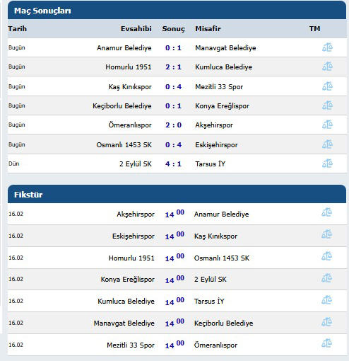Screen dimensions: 349x361
Task: Click Keçiborlu Belediye home team in results
Action: (x=122, y=106)
